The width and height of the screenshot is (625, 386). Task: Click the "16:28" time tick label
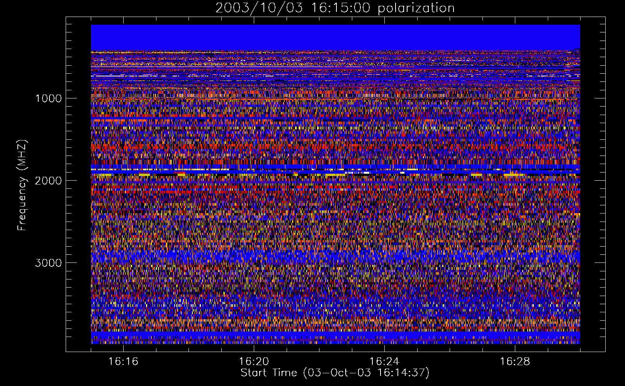[515, 362]
